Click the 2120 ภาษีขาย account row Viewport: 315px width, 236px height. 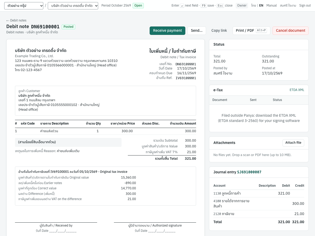click(x=259, y=214)
